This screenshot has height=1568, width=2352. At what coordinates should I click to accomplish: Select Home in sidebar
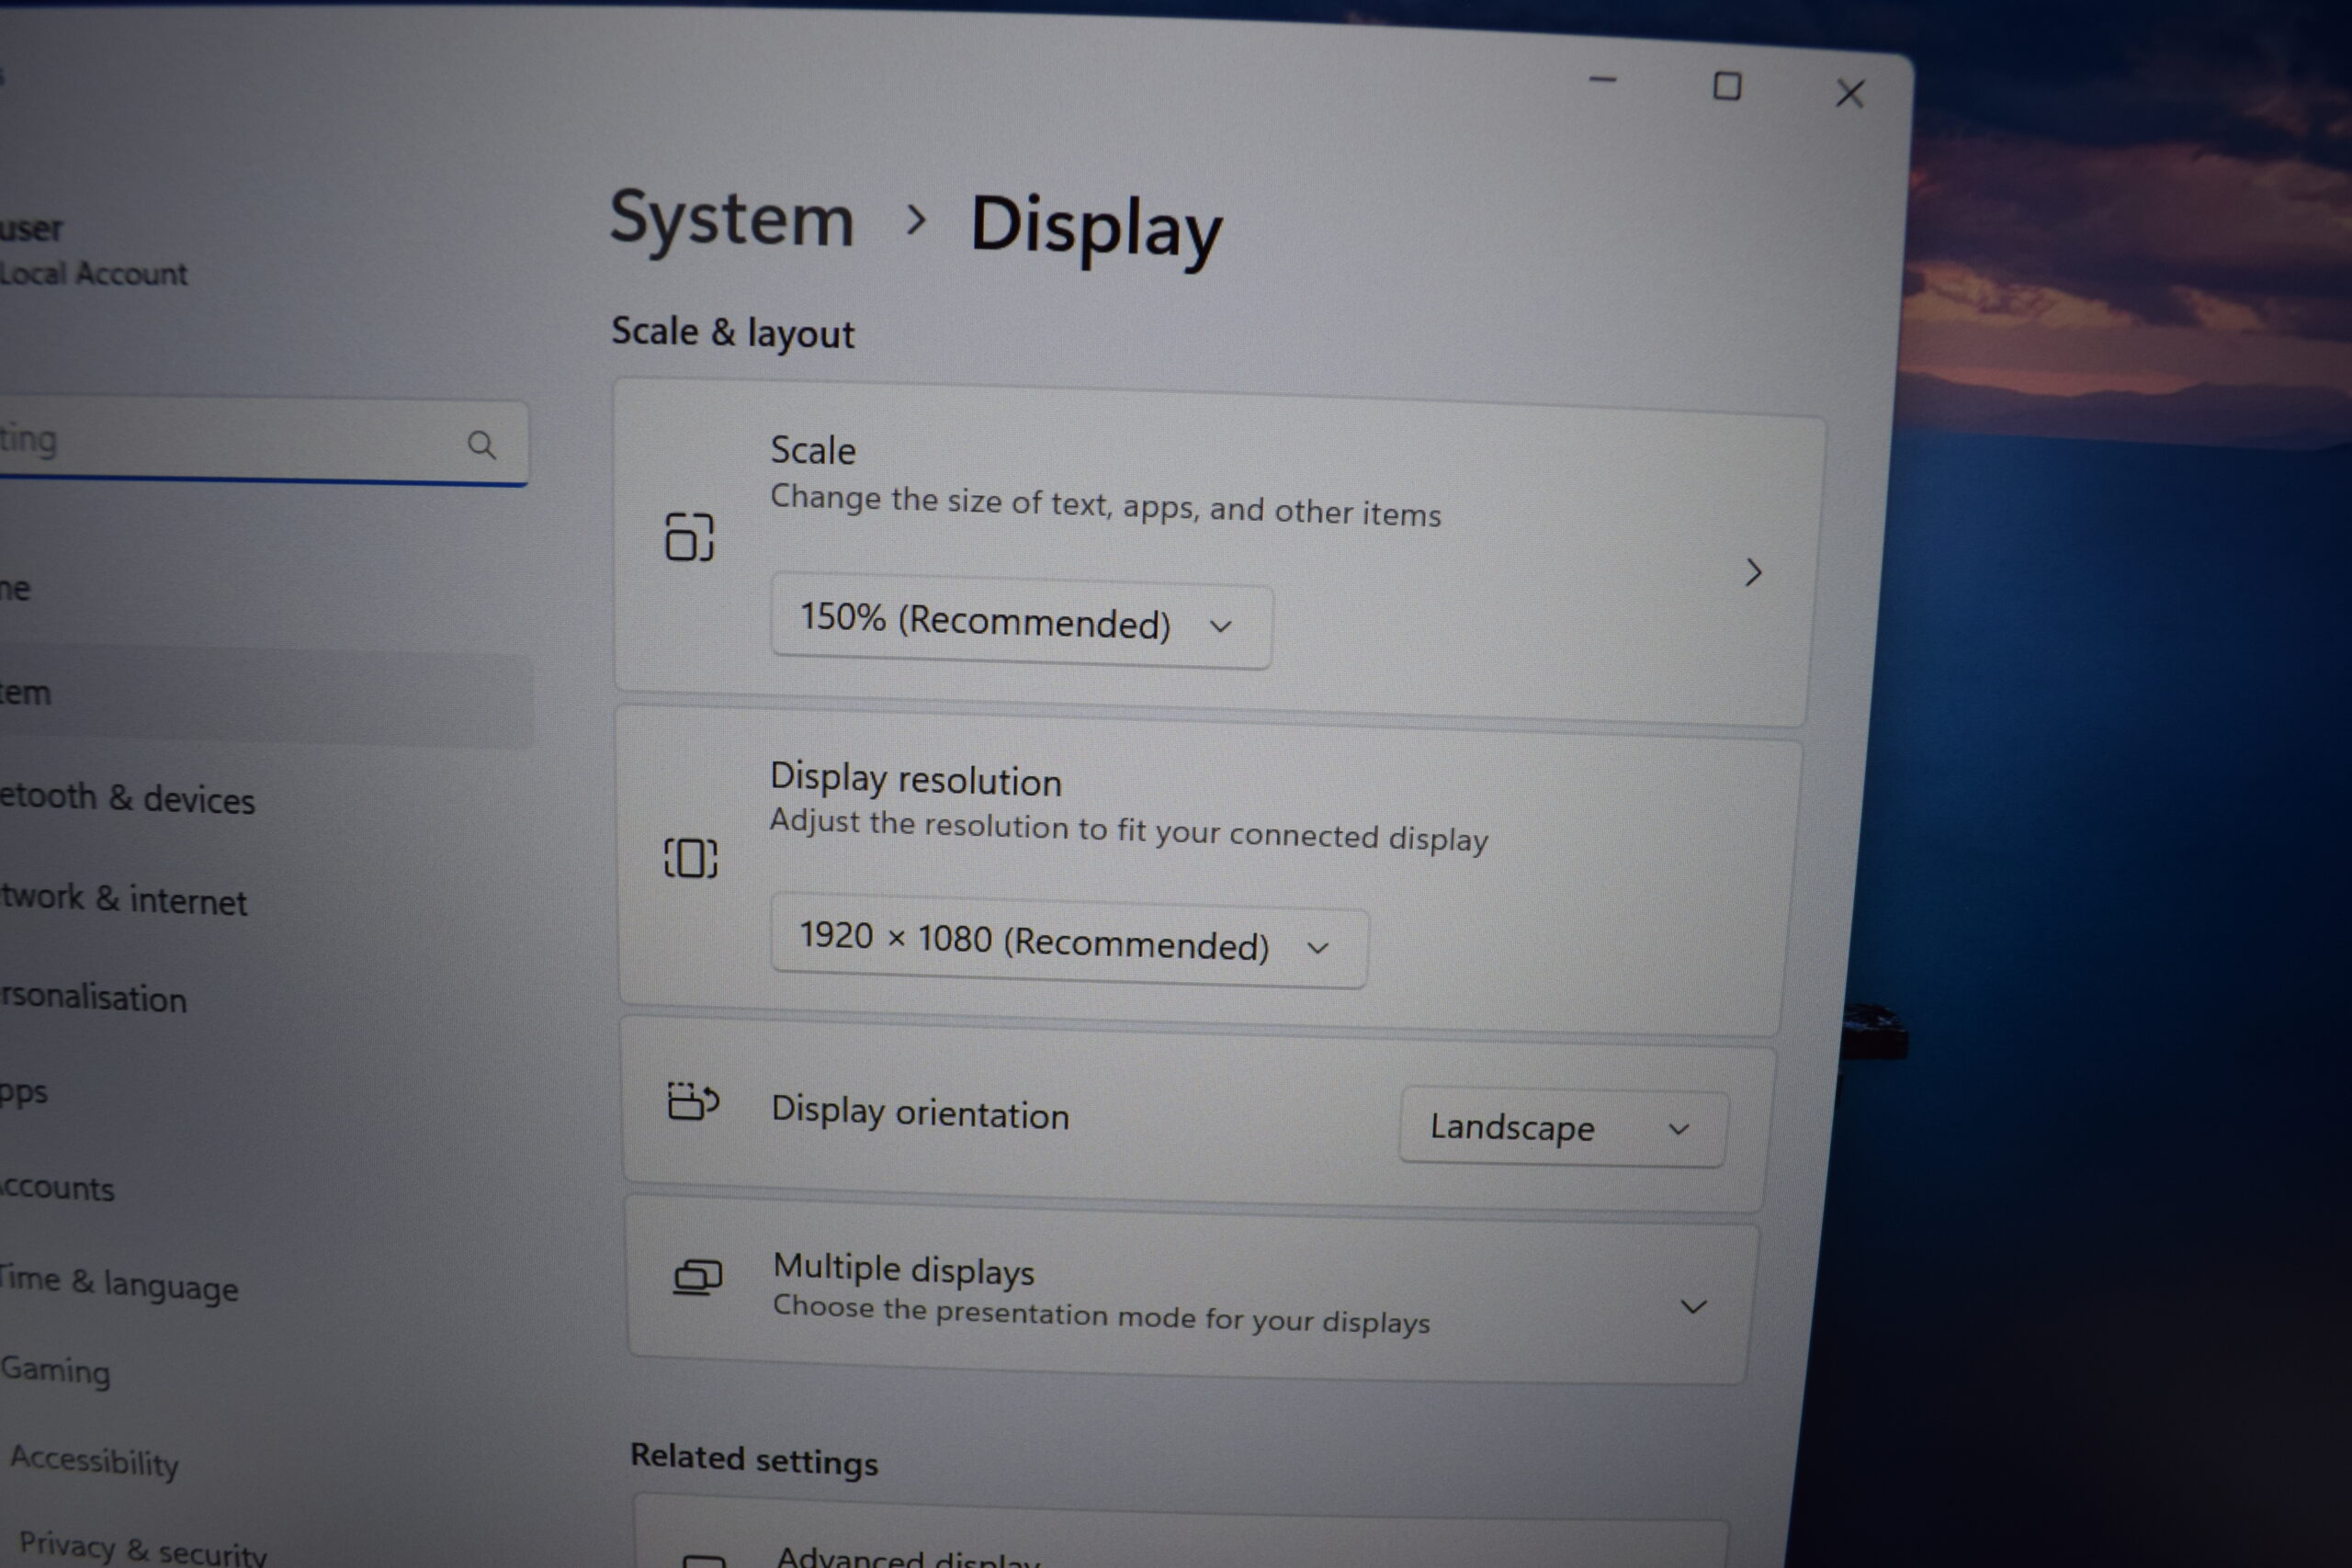coord(15,589)
